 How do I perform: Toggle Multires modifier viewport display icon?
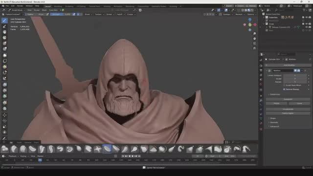295,70
